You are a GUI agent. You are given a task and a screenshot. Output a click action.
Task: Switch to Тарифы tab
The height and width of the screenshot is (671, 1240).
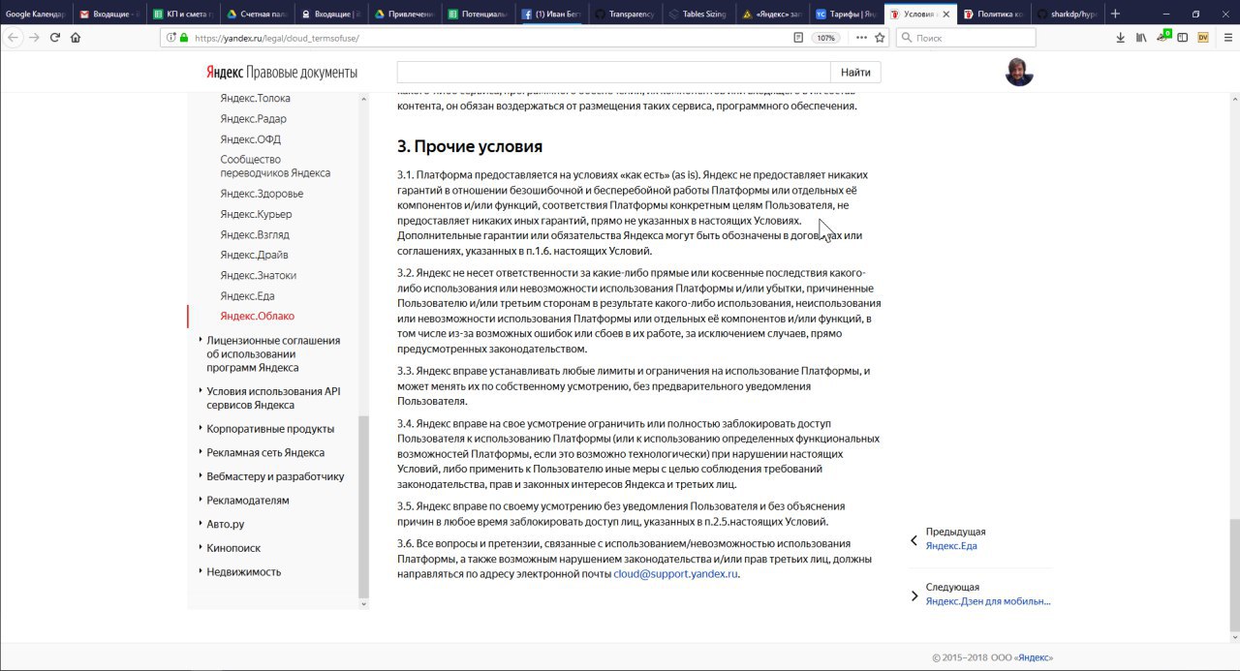[845, 14]
